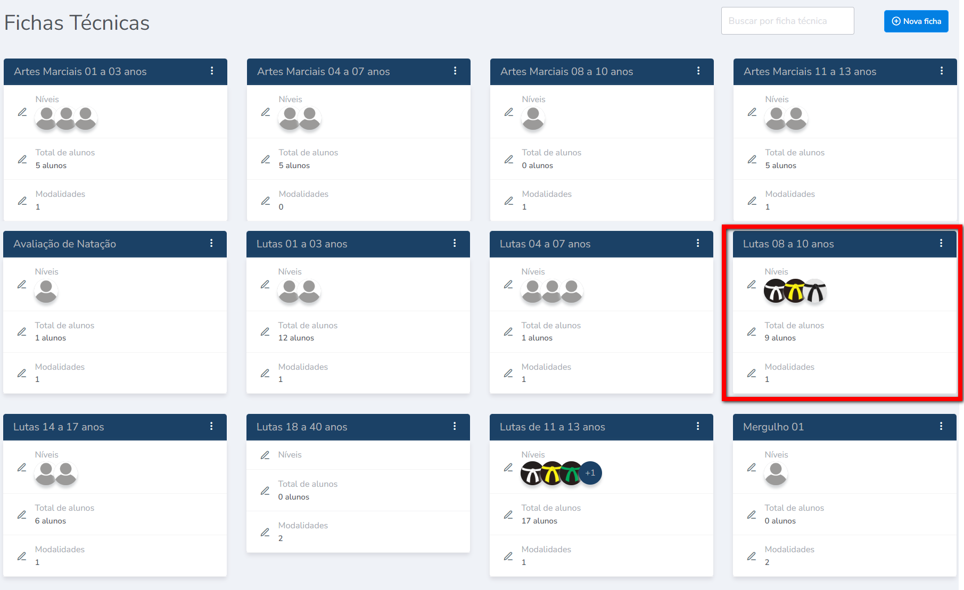The height and width of the screenshot is (590, 964).
Task: Edit Níveis pencil in Avaliação de Natação
Action: [x=22, y=285]
